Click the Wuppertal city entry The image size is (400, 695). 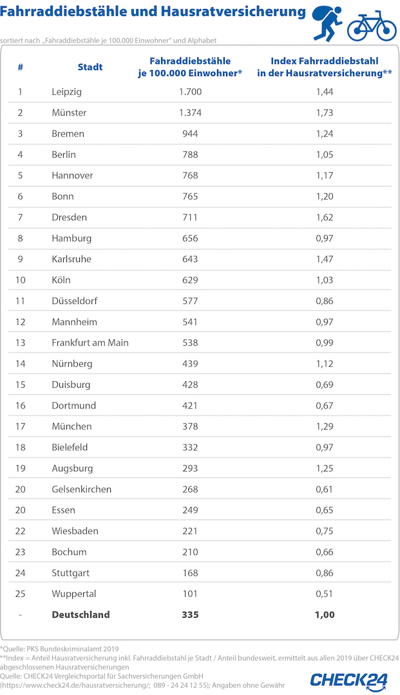(73, 594)
